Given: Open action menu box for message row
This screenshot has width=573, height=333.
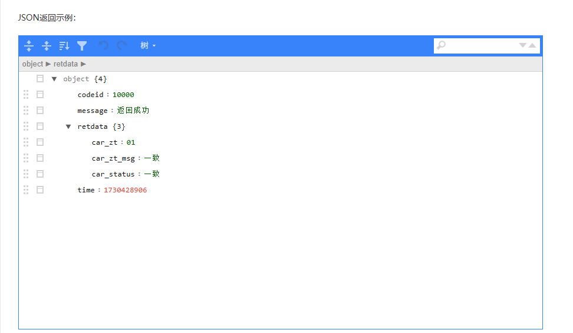Looking at the screenshot, I should point(40,111).
